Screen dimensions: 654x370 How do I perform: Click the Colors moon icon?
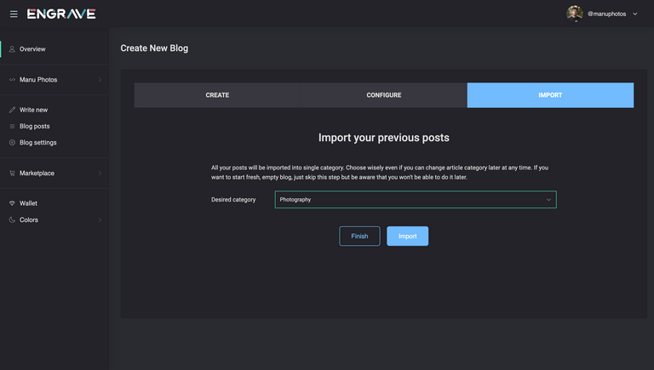[x=12, y=220]
